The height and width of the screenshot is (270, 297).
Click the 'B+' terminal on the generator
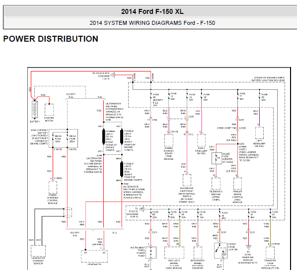86,253
